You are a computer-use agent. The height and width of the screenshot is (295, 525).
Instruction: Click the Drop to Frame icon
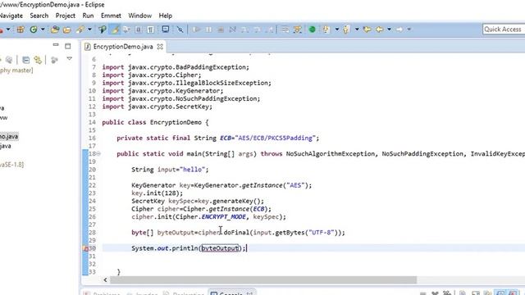pyautogui.click(x=285, y=29)
